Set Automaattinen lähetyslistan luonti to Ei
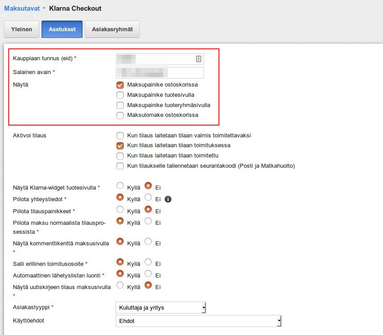Screen dimensions: 383x335 [x=148, y=273]
